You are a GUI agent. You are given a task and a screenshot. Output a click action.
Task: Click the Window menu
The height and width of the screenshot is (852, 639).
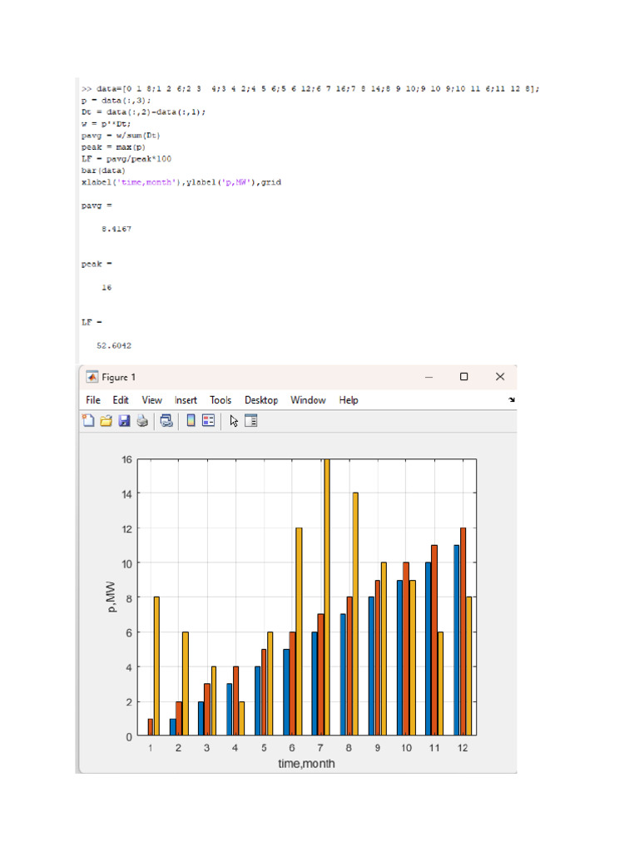point(308,400)
